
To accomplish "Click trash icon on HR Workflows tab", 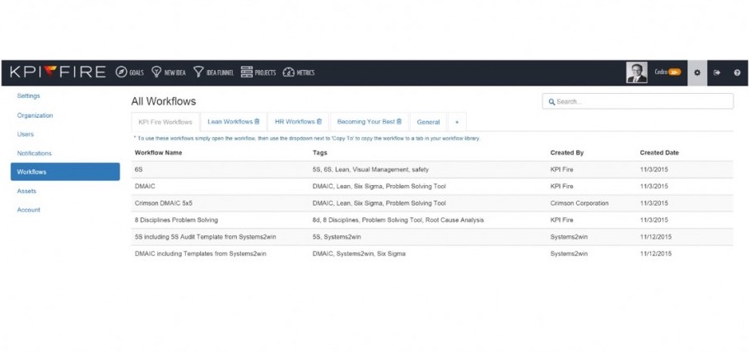I will [319, 122].
